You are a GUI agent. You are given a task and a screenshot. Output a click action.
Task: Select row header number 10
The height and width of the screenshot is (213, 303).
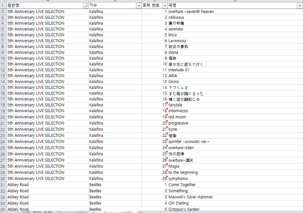3,59
